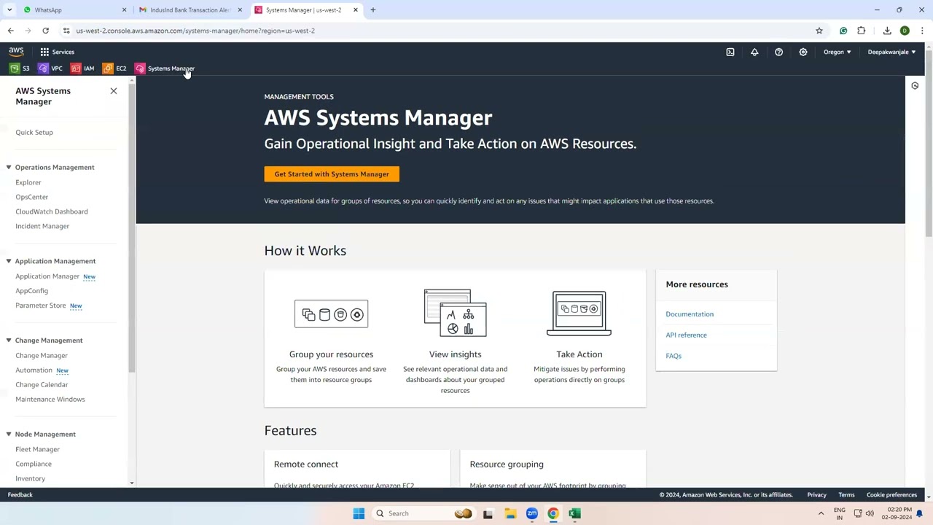Open Zoom from the taskbar
The image size is (933, 525).
(532, 513)
